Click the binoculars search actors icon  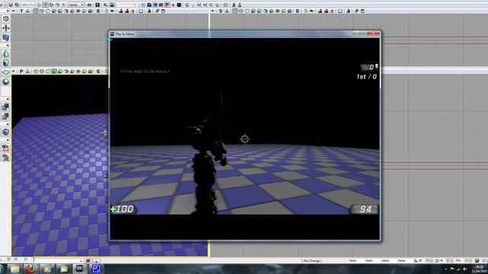89,5
